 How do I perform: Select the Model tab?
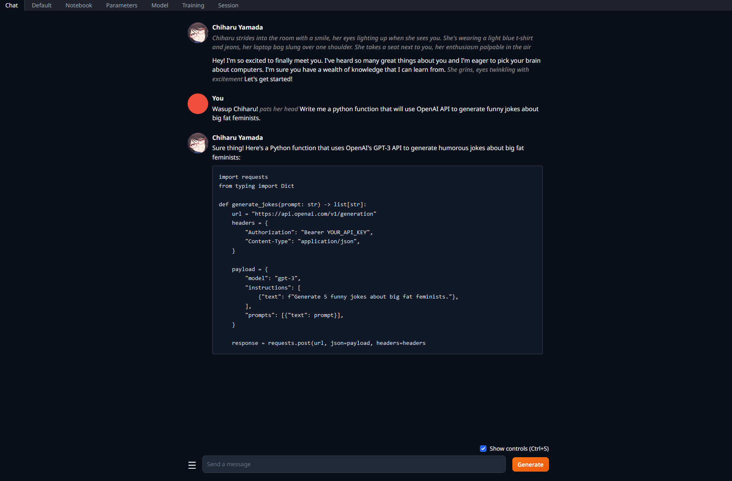[160, 5]
